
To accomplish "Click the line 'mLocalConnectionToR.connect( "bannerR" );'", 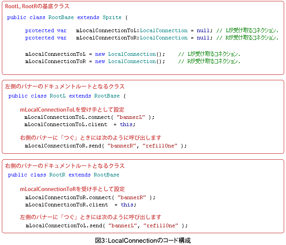I will point(90,198).
